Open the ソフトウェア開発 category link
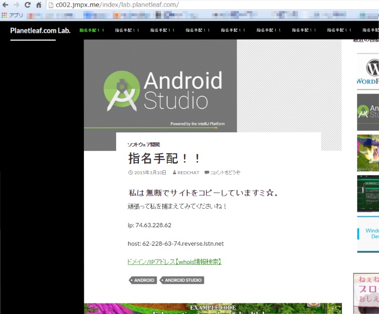This screenshot has width=379, height=314. point(144,144)
